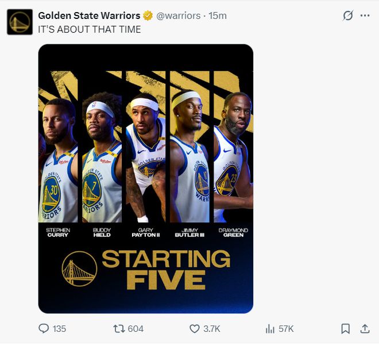The height and width of the screenshot is (345, 379).
Task: Open the three-dot more options menu
Action: coord(365,16)
